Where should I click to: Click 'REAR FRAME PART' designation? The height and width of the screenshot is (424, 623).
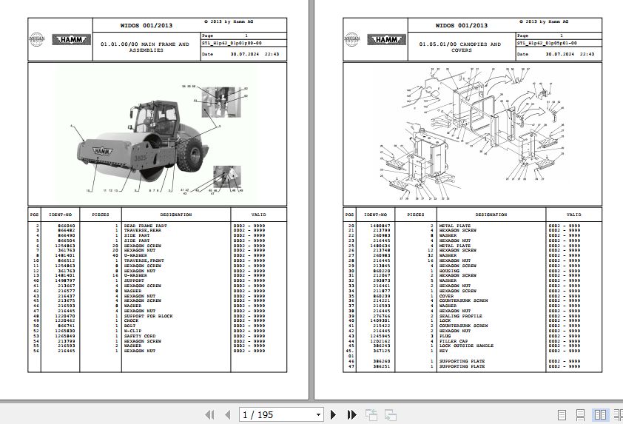click(146, 226)
